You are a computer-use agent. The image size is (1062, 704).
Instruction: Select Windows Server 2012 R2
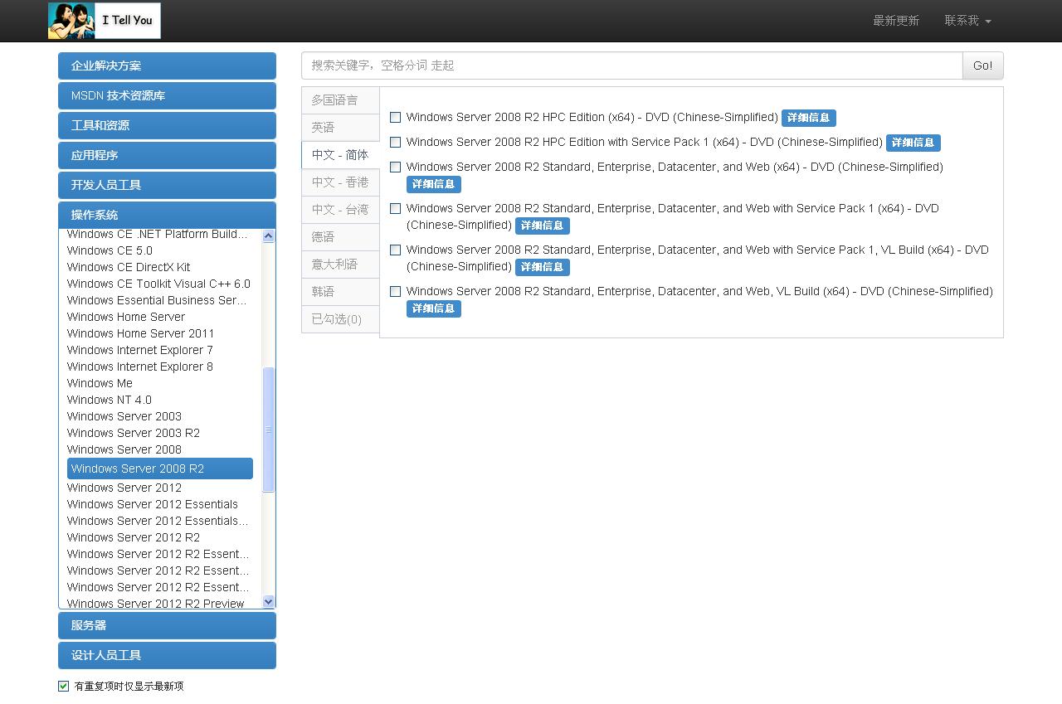click(134, 537)
